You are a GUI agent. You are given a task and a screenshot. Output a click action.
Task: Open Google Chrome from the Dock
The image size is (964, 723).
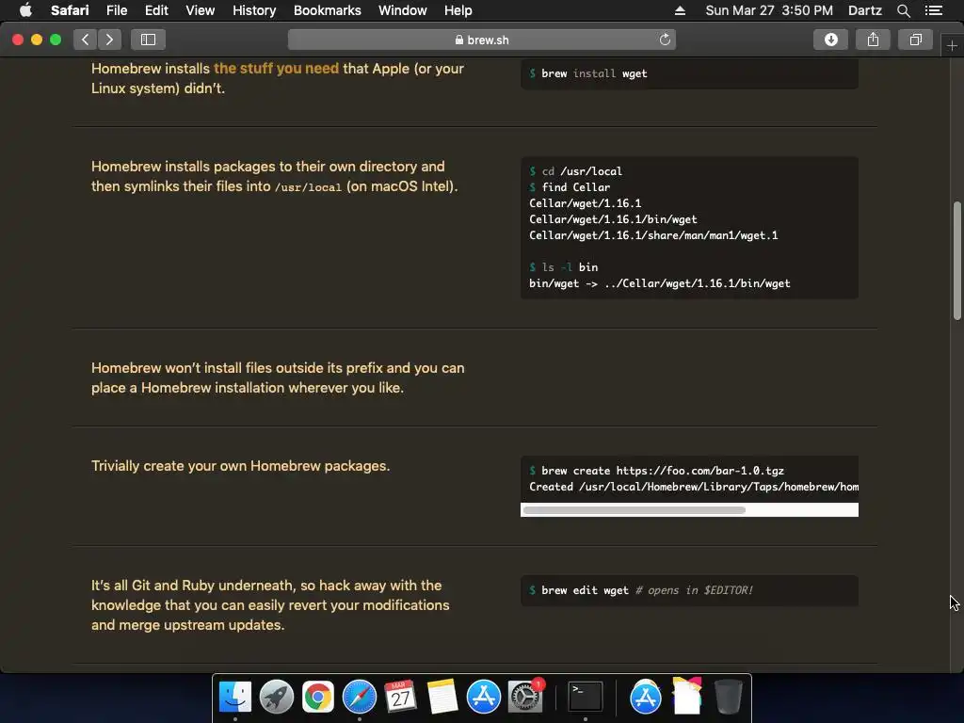pyautogui.click(x=318, y=697)
